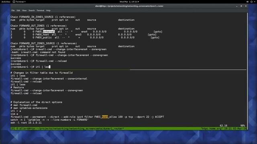This screenshot has width=257, height=144.
Task: Expand the Terminal app menu in top bar
Action: pos(19,2)
